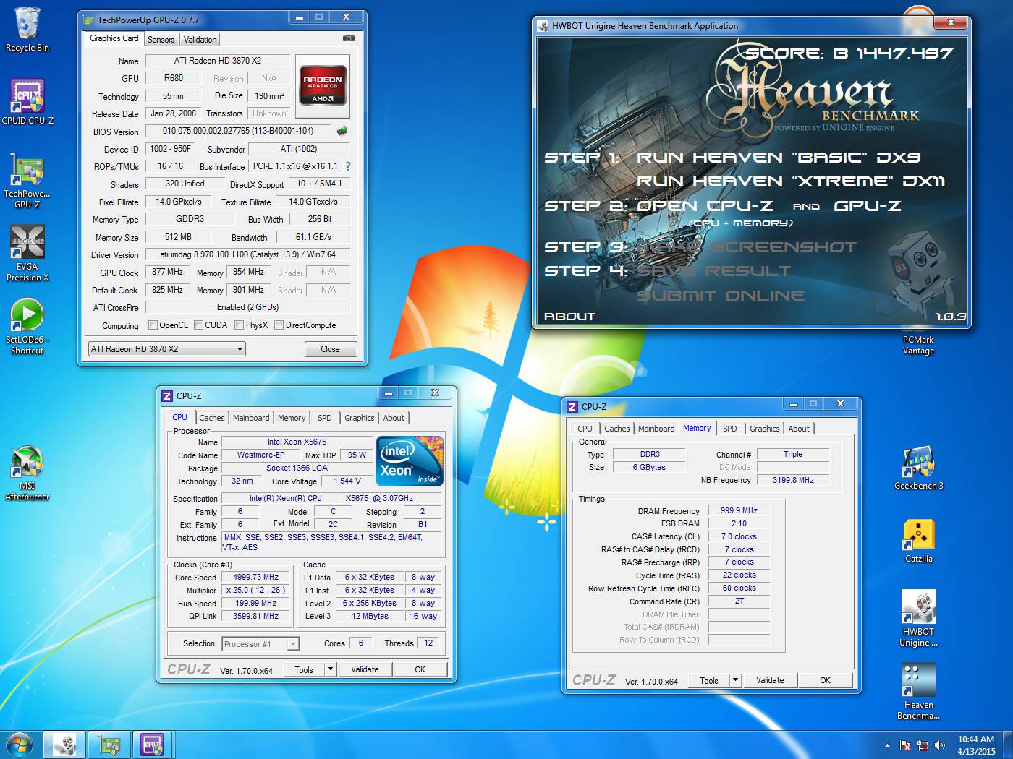Click RUN HEAVEN "XTREME" DX11
1013x759 pixels.
pos(791,181)
